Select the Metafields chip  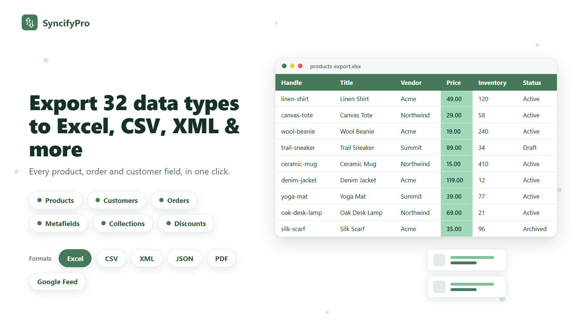point(58,223)
